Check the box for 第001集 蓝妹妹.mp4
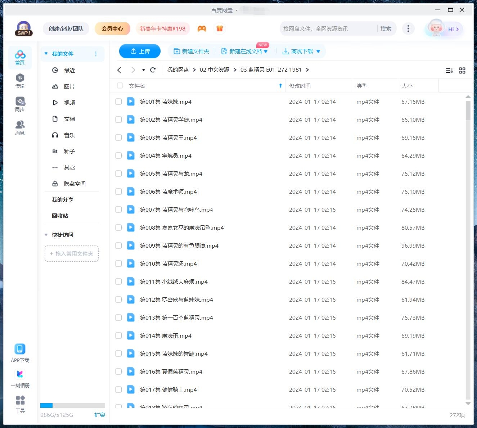Viewport: 477px width, 428px height. 118,102
